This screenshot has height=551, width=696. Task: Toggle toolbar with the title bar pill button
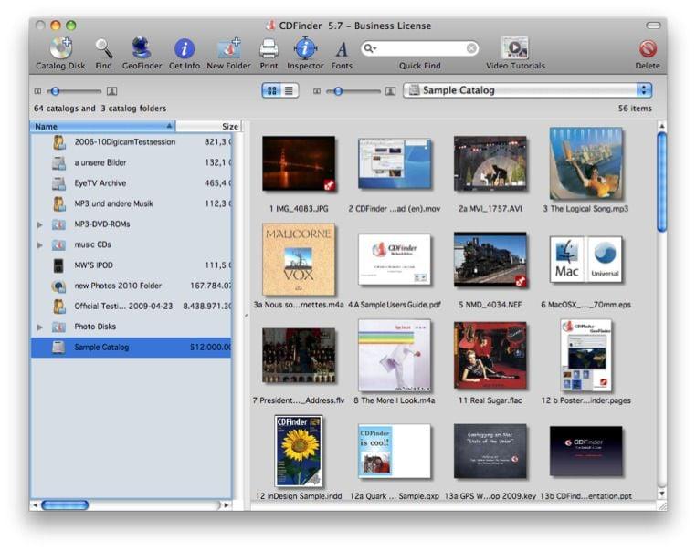coord(653,26)
